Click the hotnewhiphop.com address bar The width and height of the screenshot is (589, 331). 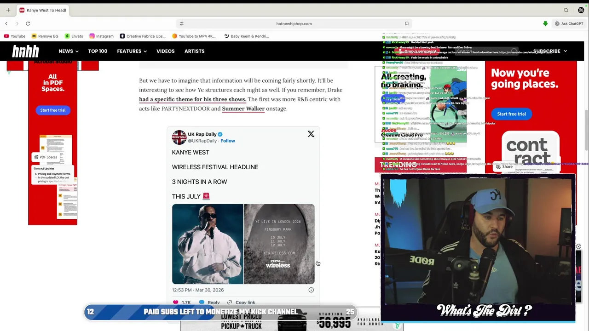pos(294,23)
